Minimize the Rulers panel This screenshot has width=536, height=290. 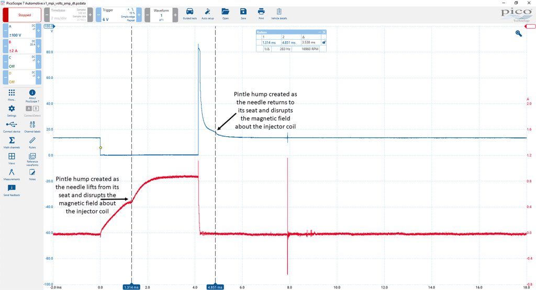tap(320, 32)
